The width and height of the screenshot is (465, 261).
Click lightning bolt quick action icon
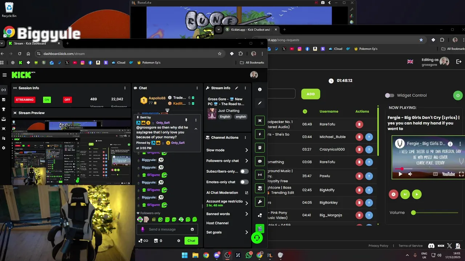point(260,134)
